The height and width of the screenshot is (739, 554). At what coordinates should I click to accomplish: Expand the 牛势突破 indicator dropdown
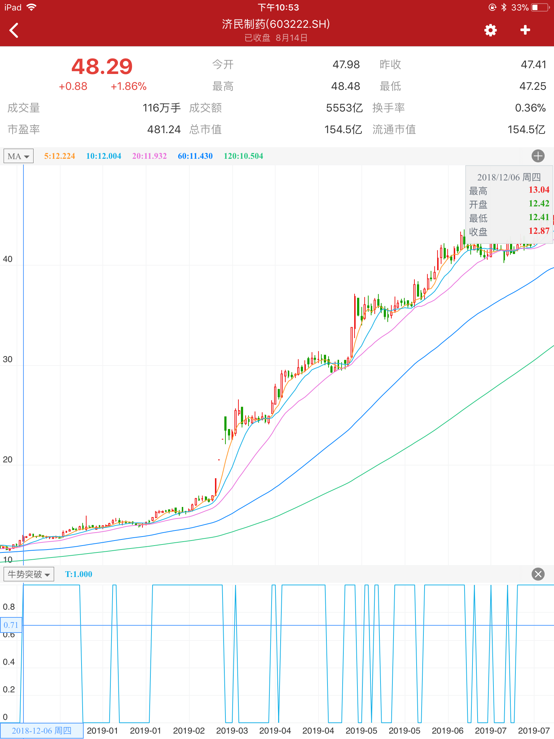[x=29, y=574]
